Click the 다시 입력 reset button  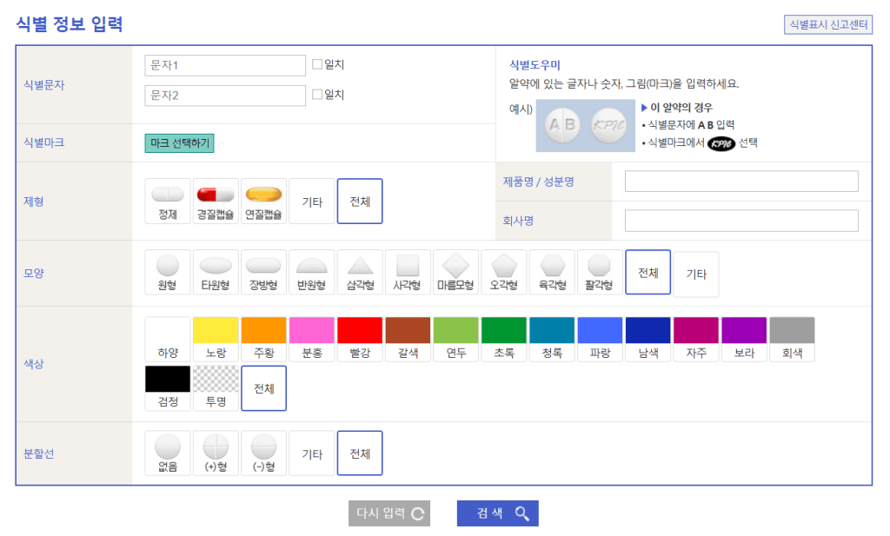pos(389,513)
